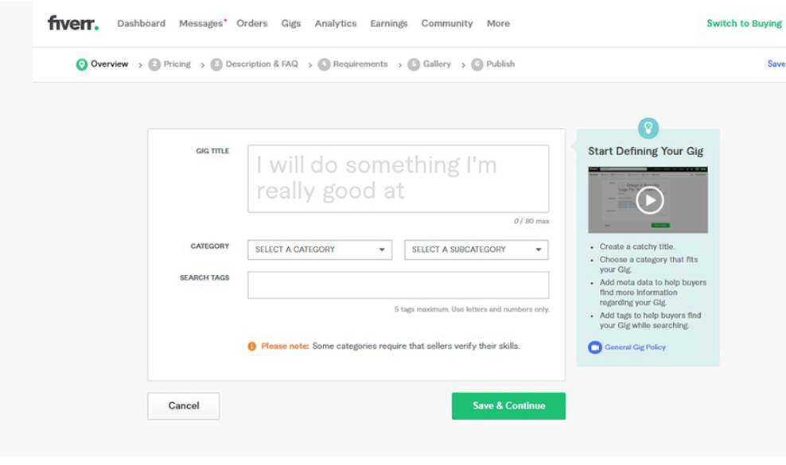Go to the Messages page
The height and width of the screenshot is (465, 786).
click(200, 24)
